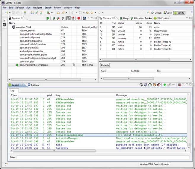The image size is (195, 169).
Task: Add a new LogCat filter with green plus
Action: pyautogui.click(x=164, y=85)
